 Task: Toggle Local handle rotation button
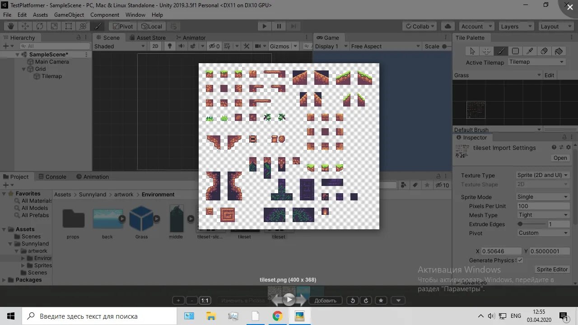tap(151, 26)
